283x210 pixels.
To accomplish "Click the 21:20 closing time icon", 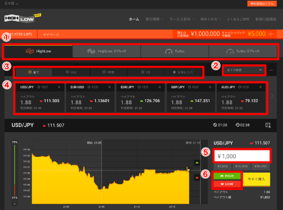I will tap(215, 125).
